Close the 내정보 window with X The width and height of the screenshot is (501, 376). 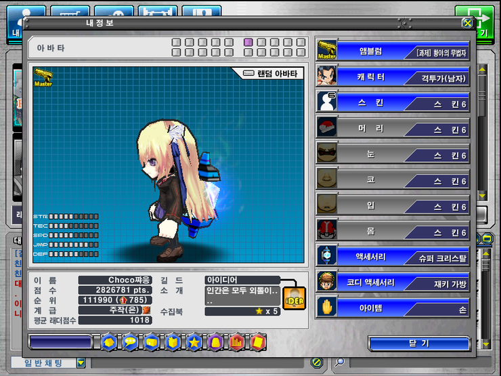click(467, 23)
